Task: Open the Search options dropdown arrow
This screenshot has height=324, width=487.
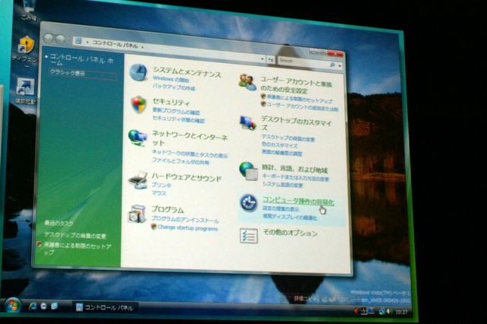Action: (339, 66)
